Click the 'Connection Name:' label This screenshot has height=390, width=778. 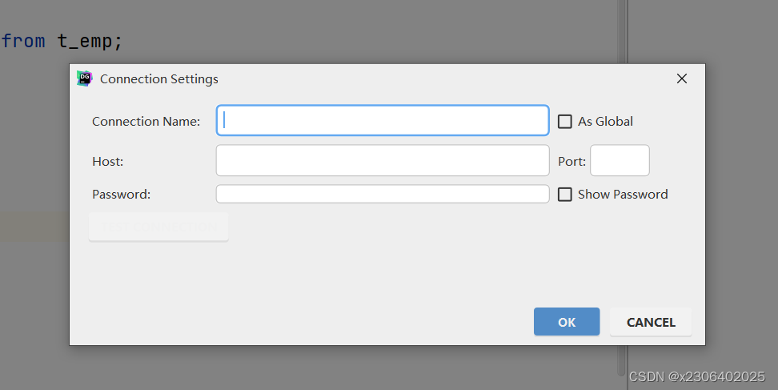[146, 122]
